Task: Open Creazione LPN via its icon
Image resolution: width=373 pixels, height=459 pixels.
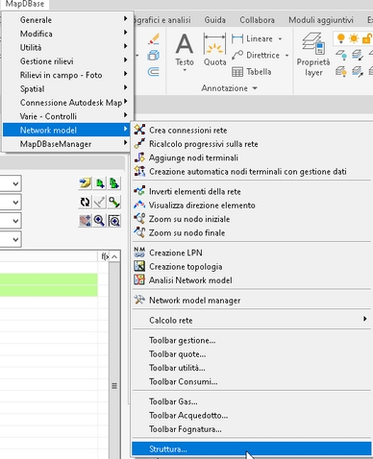Action: [139, 253]
